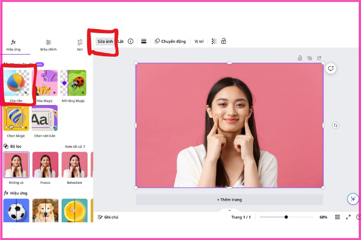The height and width of the screenshot is (240, 361).
Task: Click the top-left corner resize handle
Action: 136,63
